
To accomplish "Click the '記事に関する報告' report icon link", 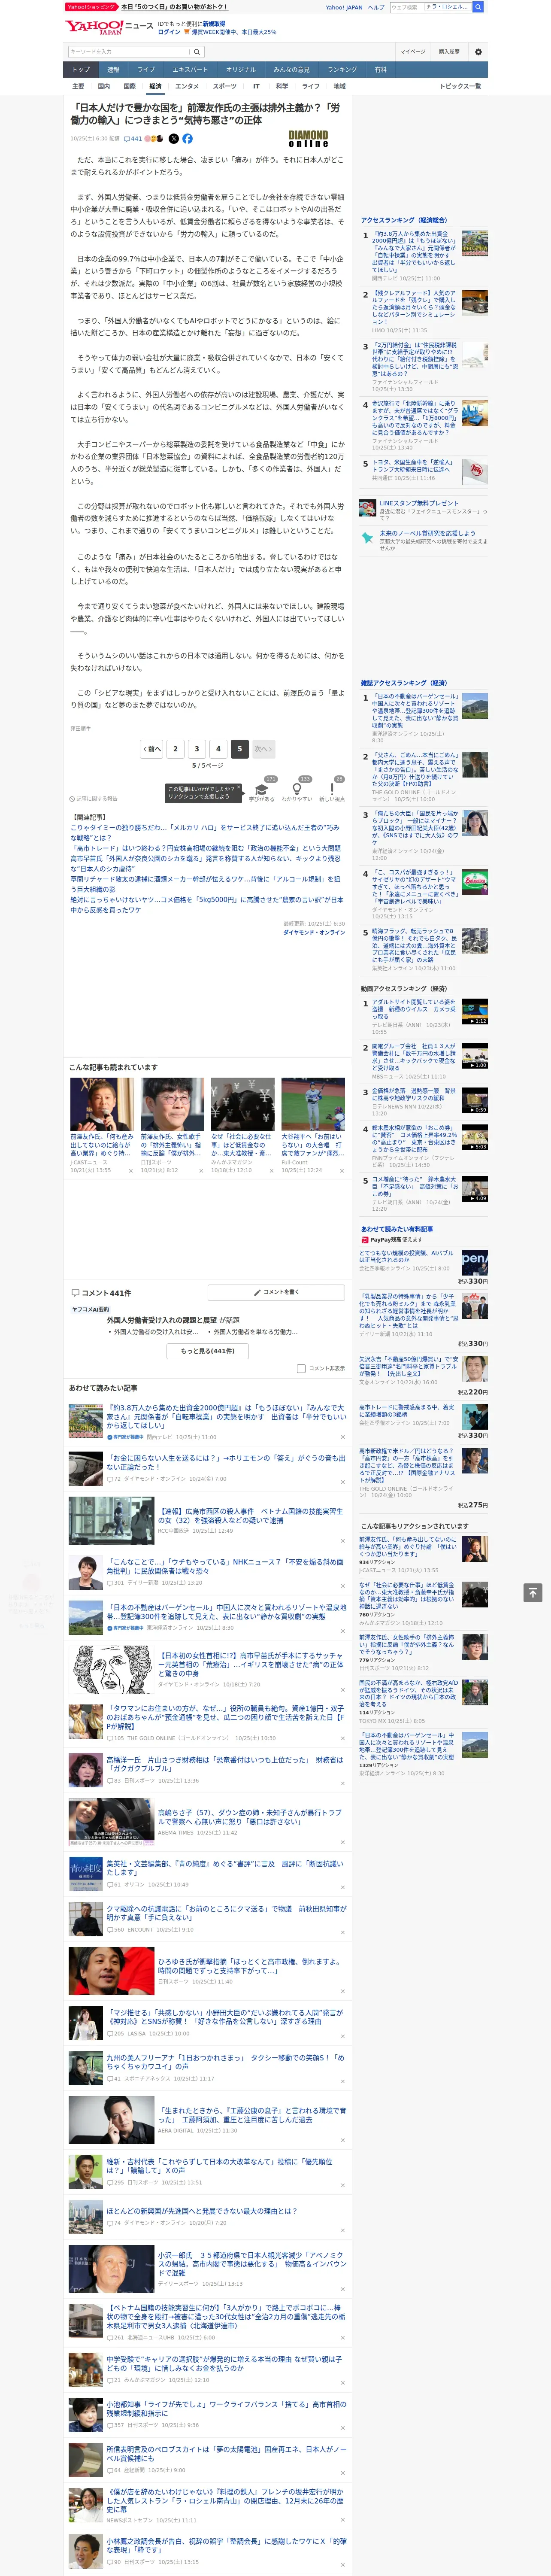I will coord(94,798).
